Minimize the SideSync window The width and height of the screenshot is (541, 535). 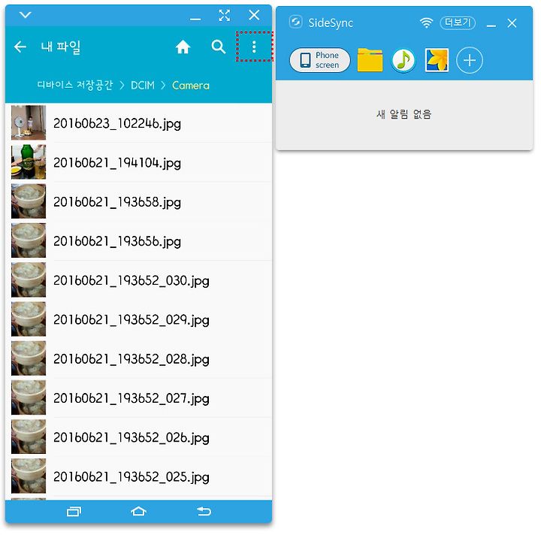coord(491,26)
